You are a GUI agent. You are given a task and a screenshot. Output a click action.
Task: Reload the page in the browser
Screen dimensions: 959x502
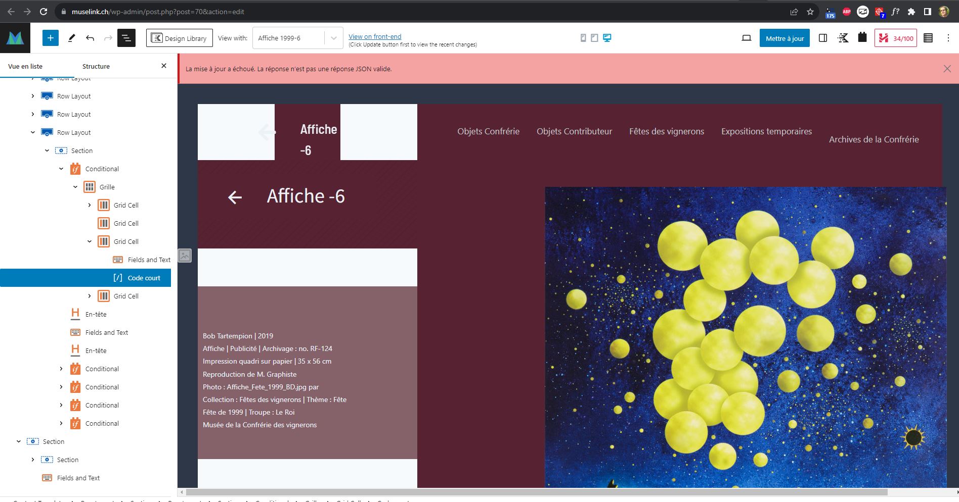[x=43, y=12]
